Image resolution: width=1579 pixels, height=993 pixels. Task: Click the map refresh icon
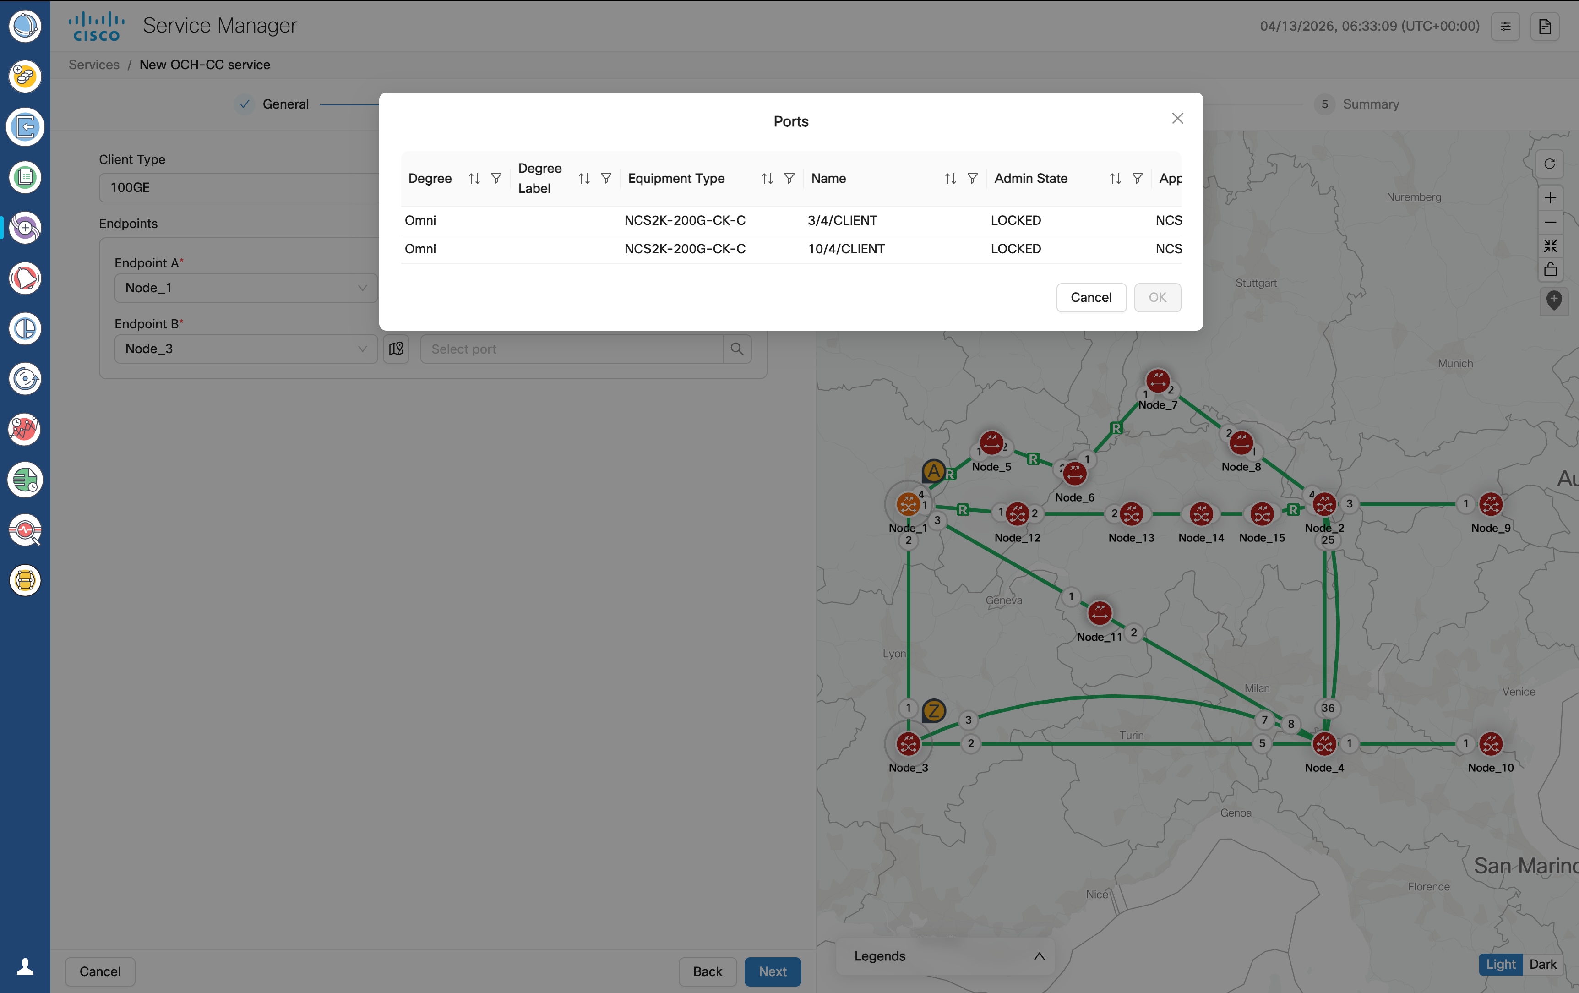pyautogui.click(x=1550, y=164)
